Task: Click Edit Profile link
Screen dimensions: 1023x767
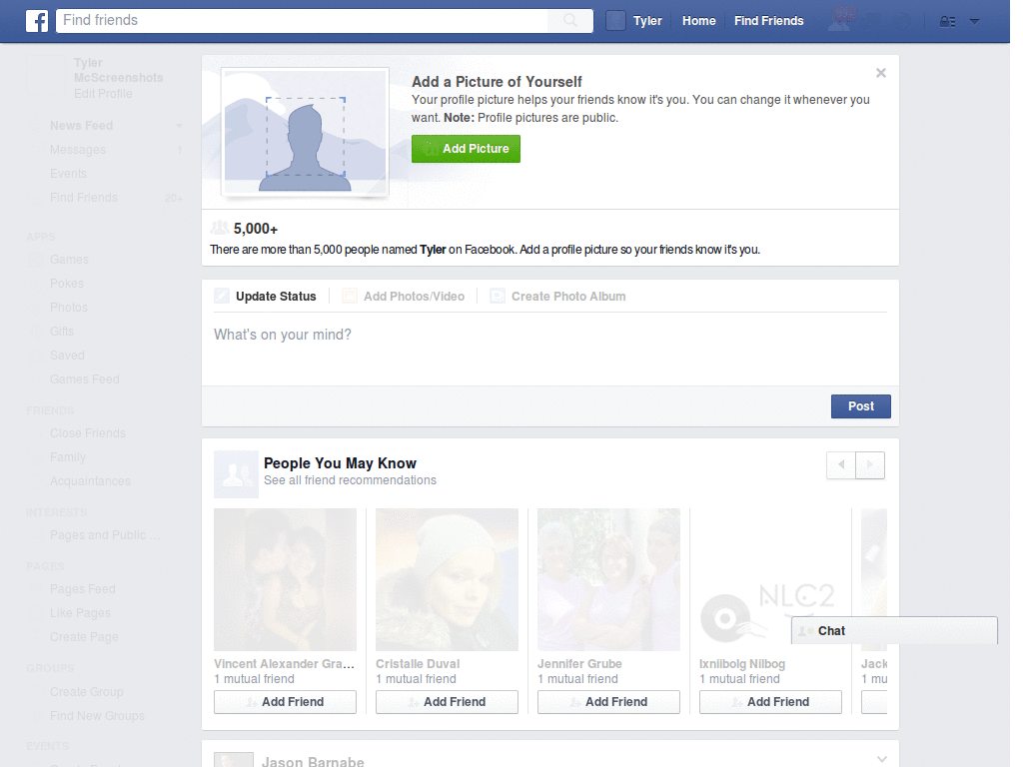Action: click(x=103, y=93)
